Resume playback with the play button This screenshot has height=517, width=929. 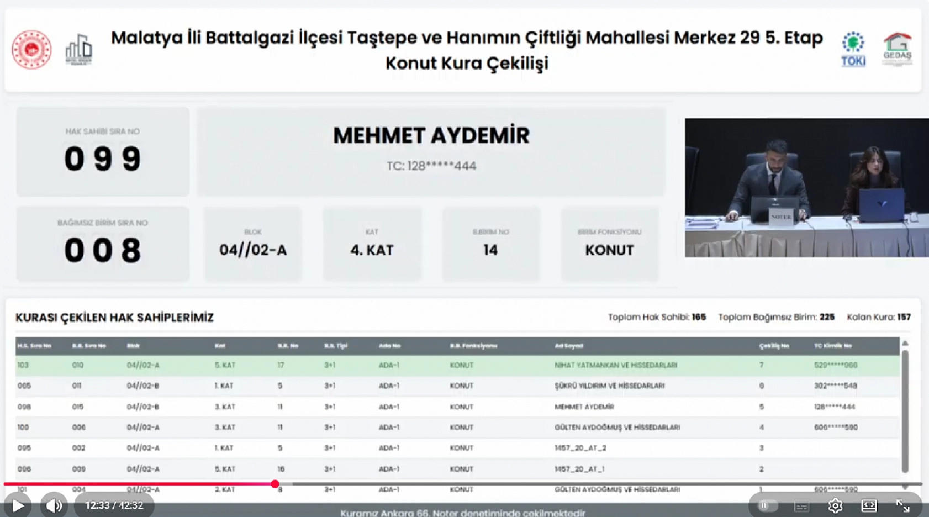click(18, 505)
